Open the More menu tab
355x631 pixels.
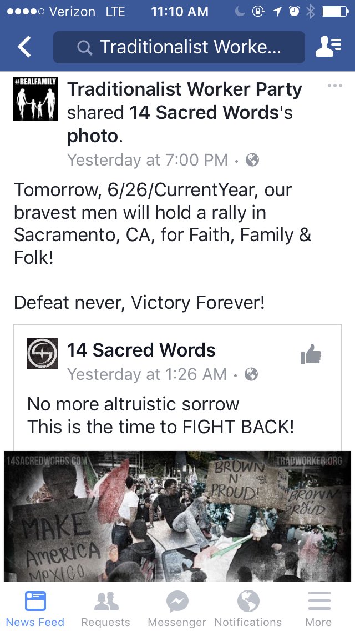click(319, 608)
